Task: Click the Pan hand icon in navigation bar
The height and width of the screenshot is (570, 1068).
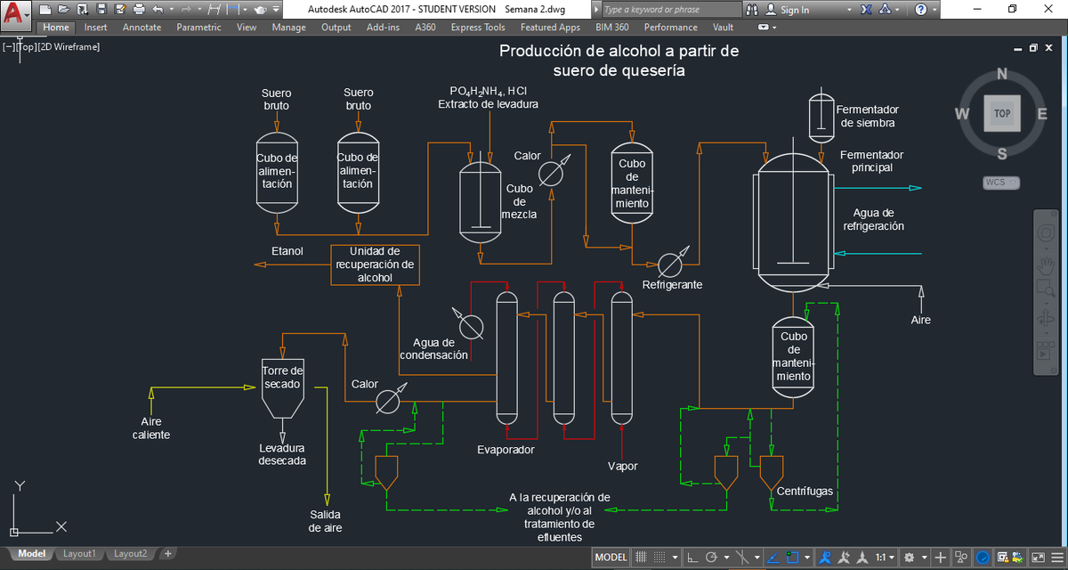Action: [x=1046, y=265]
